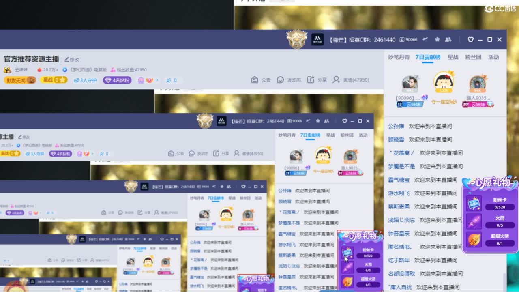Click level 30 云妹妹 fan badge in largest window

click(478, 104)
